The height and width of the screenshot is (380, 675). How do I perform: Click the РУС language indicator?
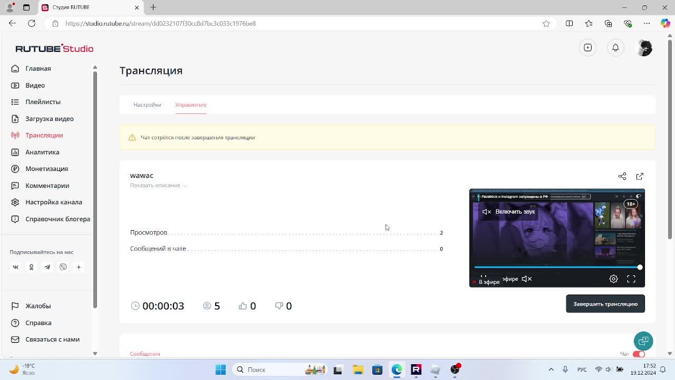[x=582, y=369]
